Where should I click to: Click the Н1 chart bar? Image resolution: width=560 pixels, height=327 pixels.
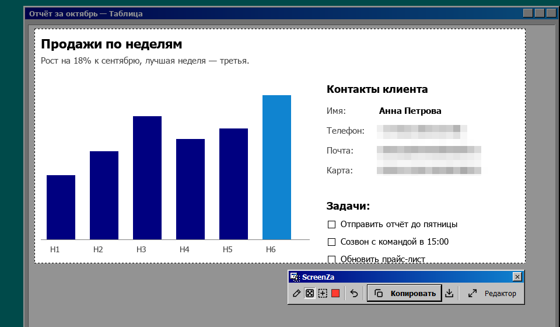(61, 207)
